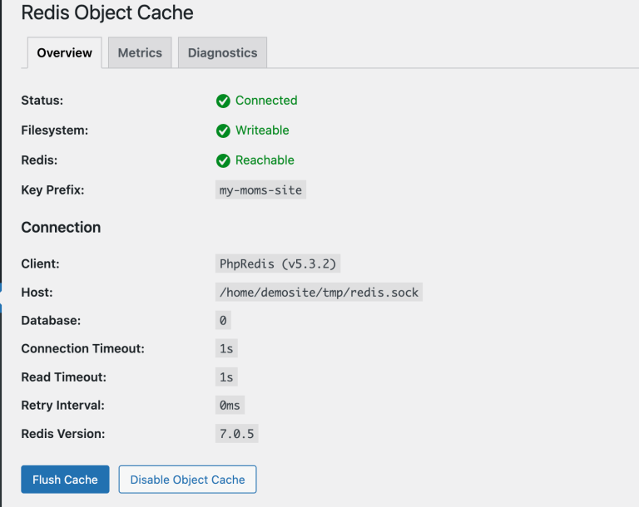Switch to the Overview tab
639x507 pixels.
[65, 52]
